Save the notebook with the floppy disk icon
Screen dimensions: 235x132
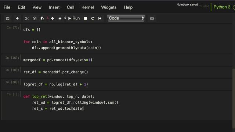tap(8, 18)
